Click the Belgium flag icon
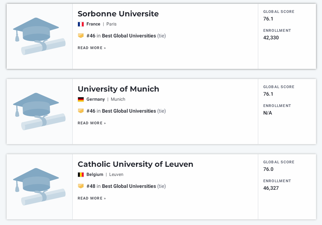Image resolution: width=322 pixels, height=225 pixels. (81, 174)
